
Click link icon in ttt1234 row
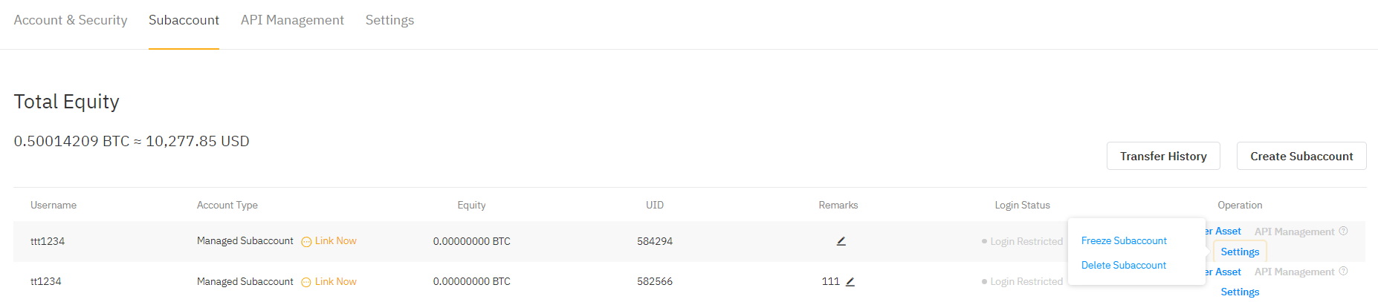pyautogui.click(x=306, y=242)
